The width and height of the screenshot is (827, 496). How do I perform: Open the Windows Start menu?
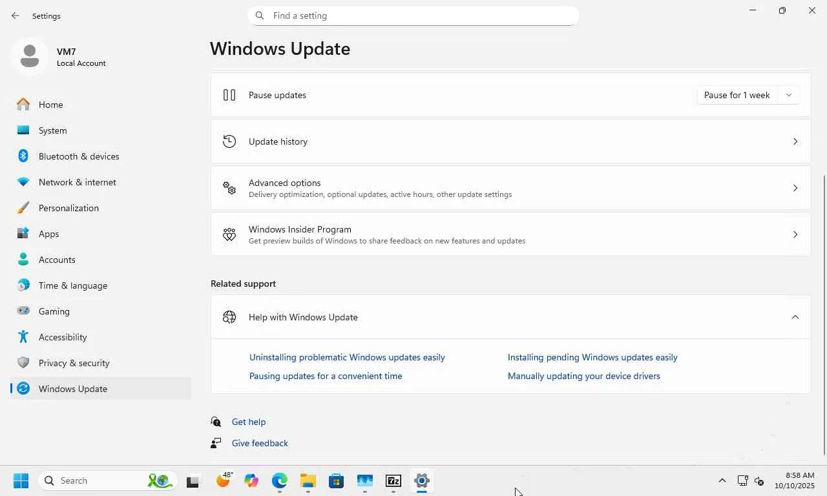click(21, 480)
